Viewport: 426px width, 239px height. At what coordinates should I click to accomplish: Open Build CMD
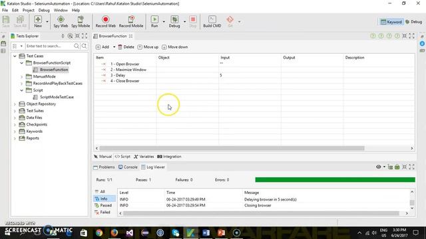click(212, 21)
